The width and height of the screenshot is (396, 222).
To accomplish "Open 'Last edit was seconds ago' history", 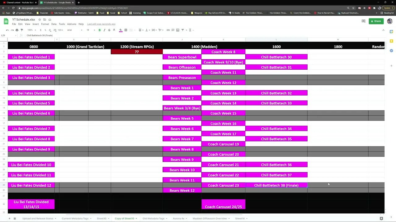I will click(101, 24).
